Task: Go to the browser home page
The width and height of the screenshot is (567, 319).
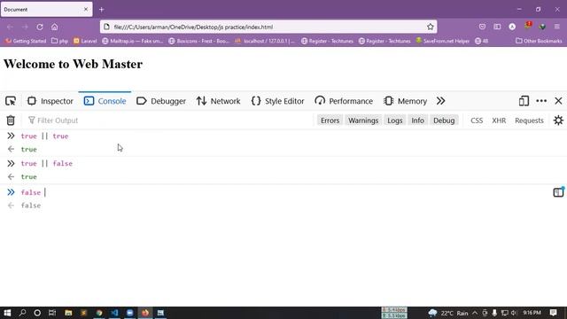Action: 54,27
